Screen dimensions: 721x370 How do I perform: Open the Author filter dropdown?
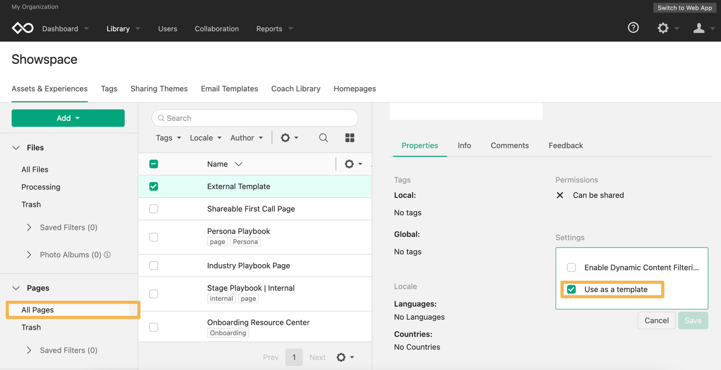pyautogui.click(x=247, y=138)
